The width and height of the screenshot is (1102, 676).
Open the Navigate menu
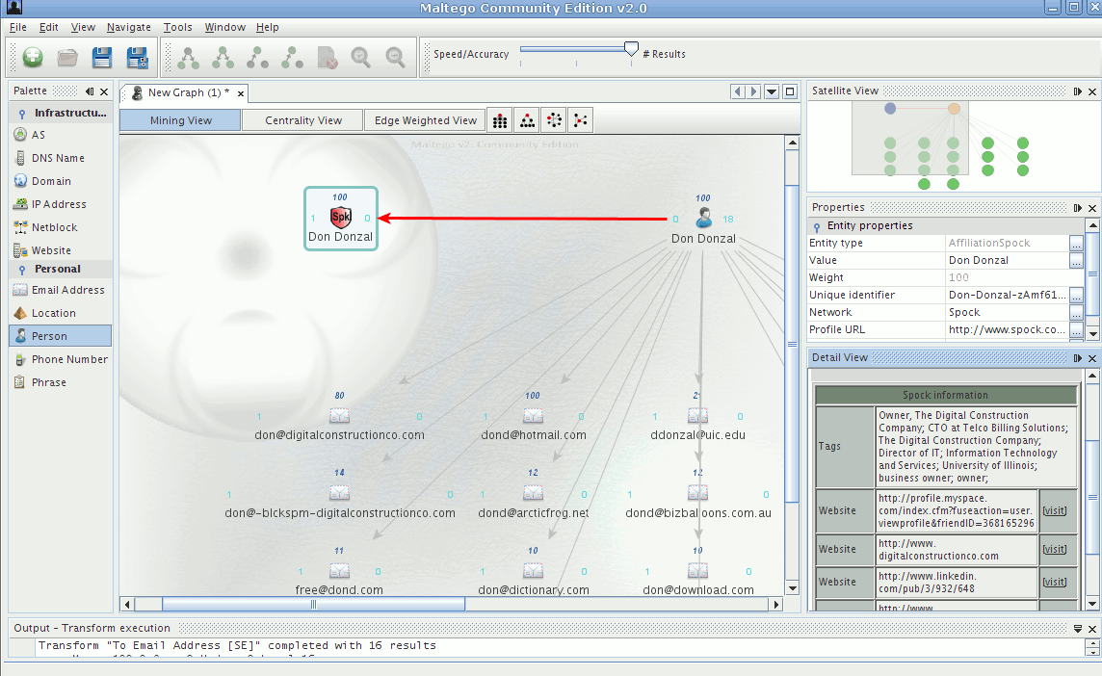[128, 27]
